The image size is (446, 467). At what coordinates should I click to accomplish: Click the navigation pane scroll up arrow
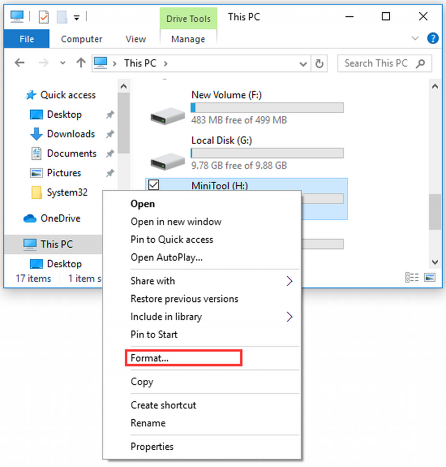(x=124, y=86)
